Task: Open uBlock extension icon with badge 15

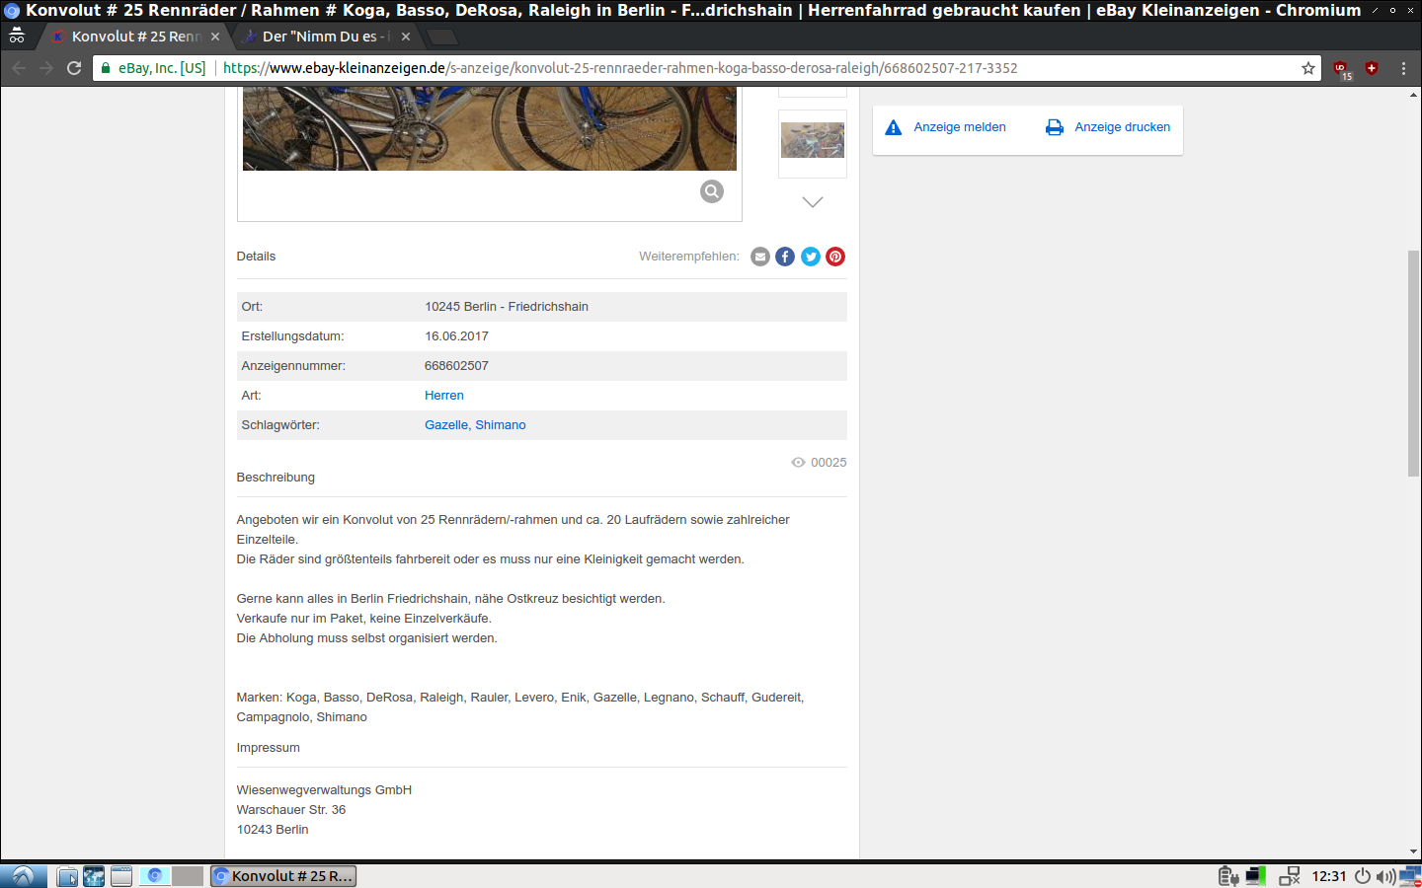Action: click(x=1342, y=69)
